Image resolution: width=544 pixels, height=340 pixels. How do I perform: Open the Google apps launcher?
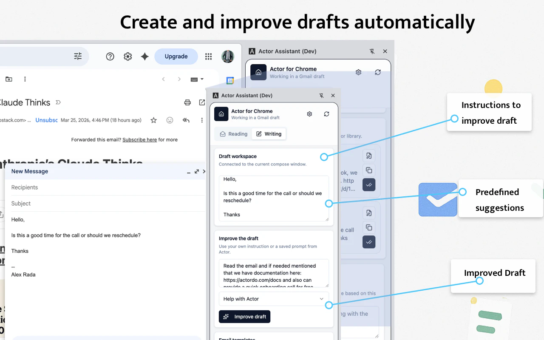[208, 56]
